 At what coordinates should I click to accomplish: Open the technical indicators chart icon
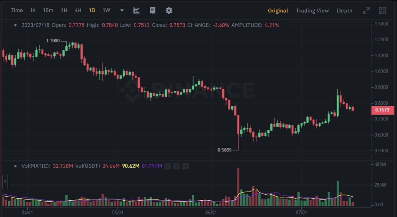coord(136,11)
